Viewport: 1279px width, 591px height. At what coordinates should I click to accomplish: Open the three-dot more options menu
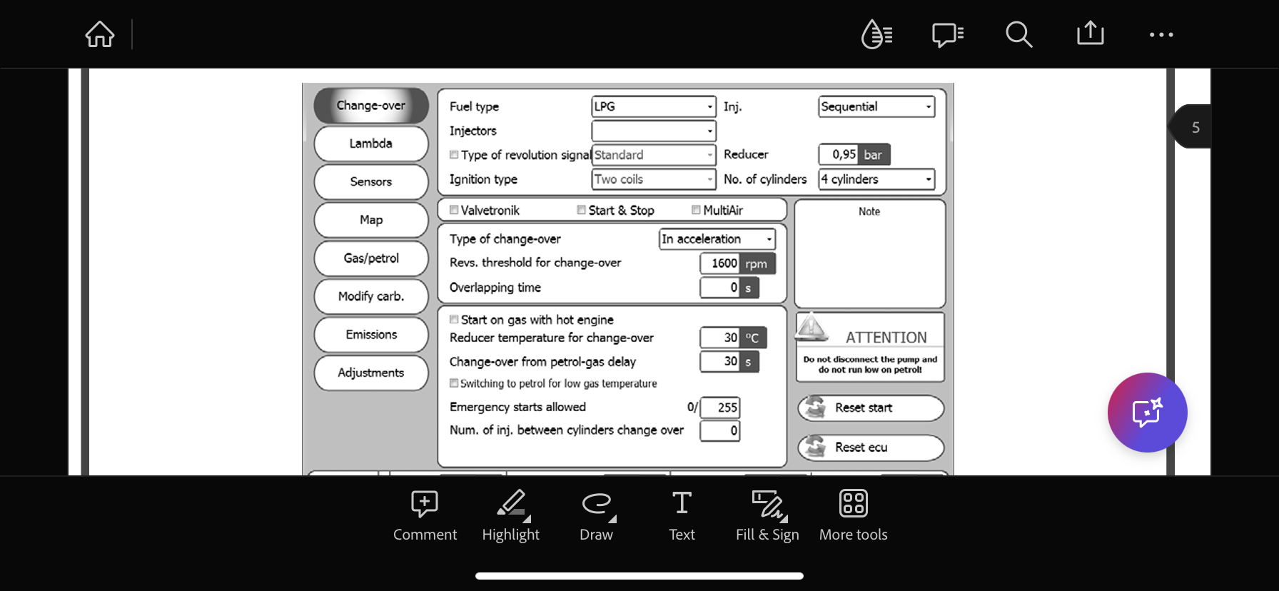[1161, 34]
